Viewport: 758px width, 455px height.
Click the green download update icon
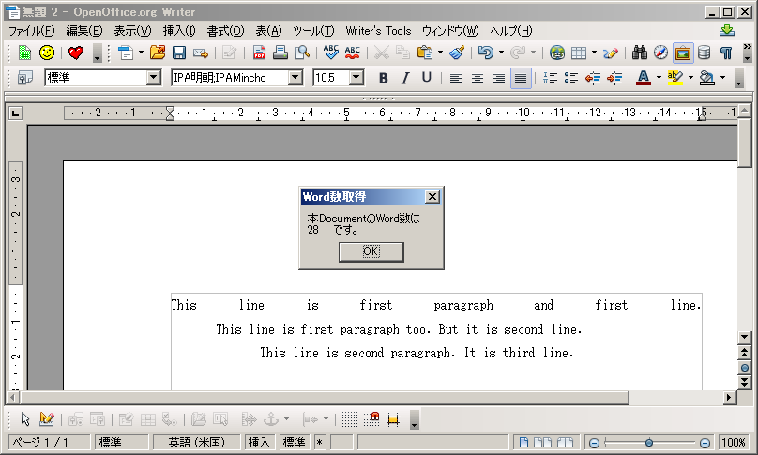click(727, 30)
